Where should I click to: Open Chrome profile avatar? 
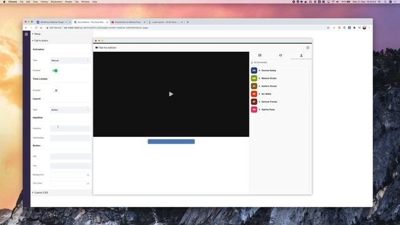[364, 27]
